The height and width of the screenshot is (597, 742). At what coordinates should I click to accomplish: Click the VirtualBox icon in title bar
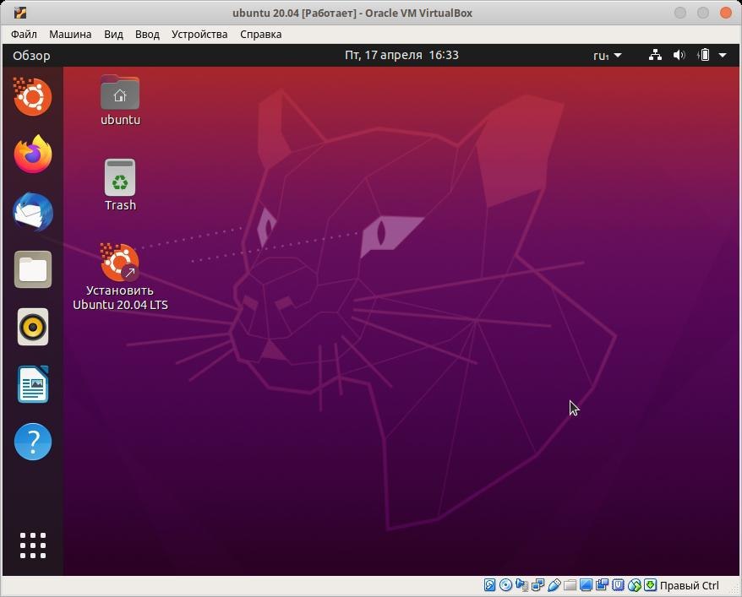point(20,13)
